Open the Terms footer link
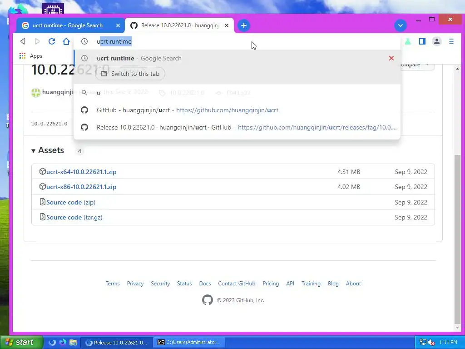 113,284
